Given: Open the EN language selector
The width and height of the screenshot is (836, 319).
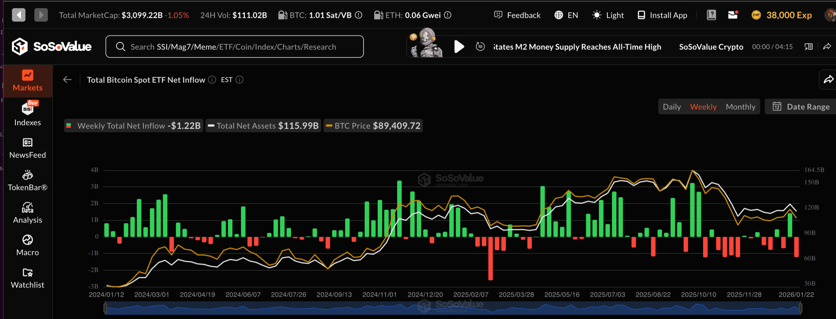Looking at the screenshot, I should click(566, 15).
